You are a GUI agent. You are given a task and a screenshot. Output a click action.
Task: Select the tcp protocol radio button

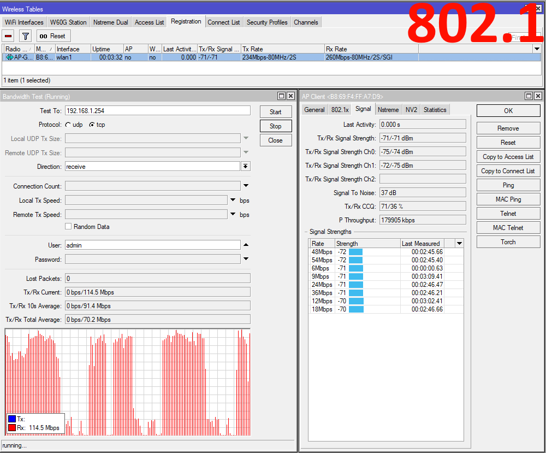click(x=92, y=125)
